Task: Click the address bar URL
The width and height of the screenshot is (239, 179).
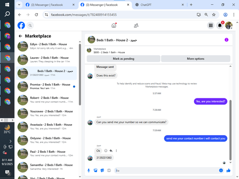Action: coord(84,15)
